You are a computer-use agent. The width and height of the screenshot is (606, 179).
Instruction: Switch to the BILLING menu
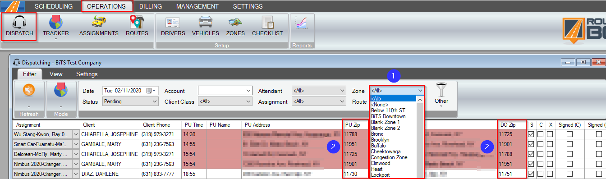[x=151, y=6]
